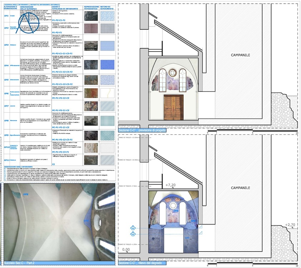Image resolution: width=301 pixels, height=268 pixels.
Task: Select the upper diamond section marker
Action: [x=132, y=228]
